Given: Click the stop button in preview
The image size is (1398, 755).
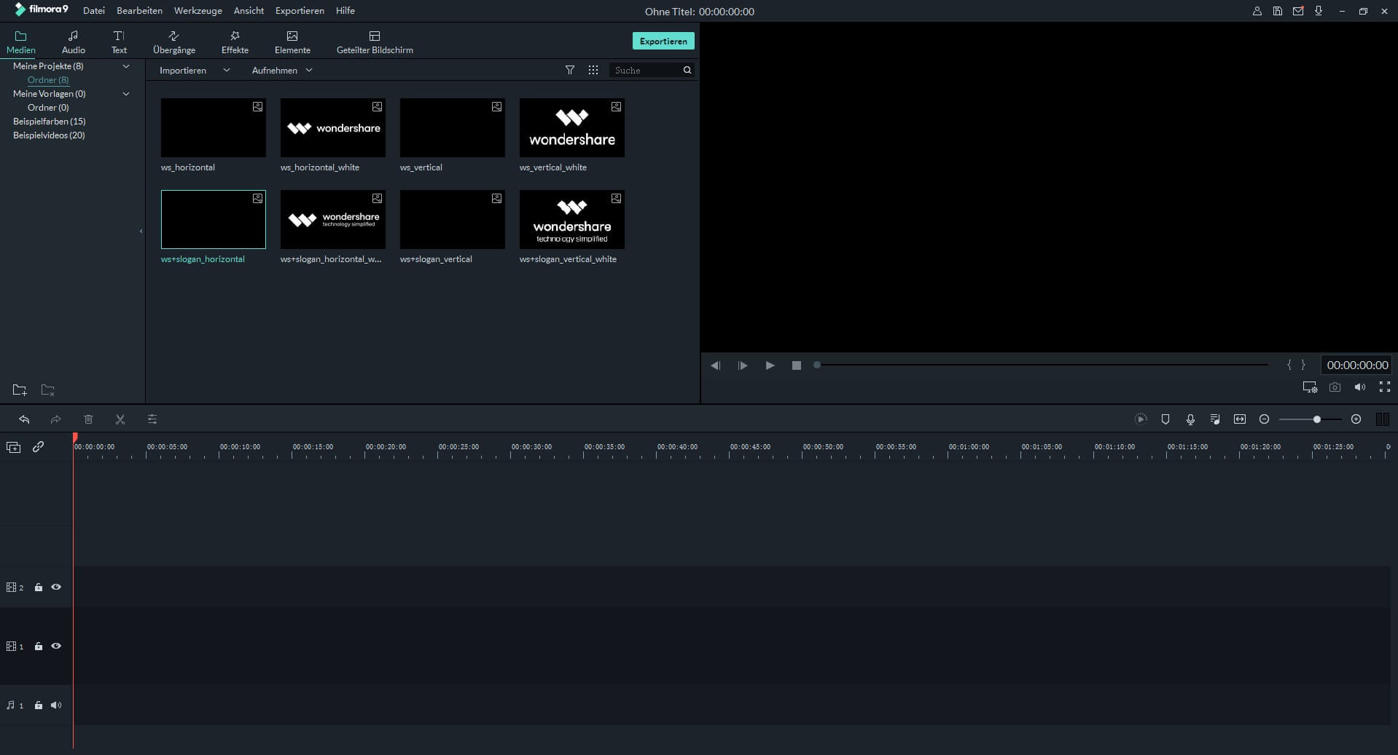Looking at the screenshot, I should 797,365.
